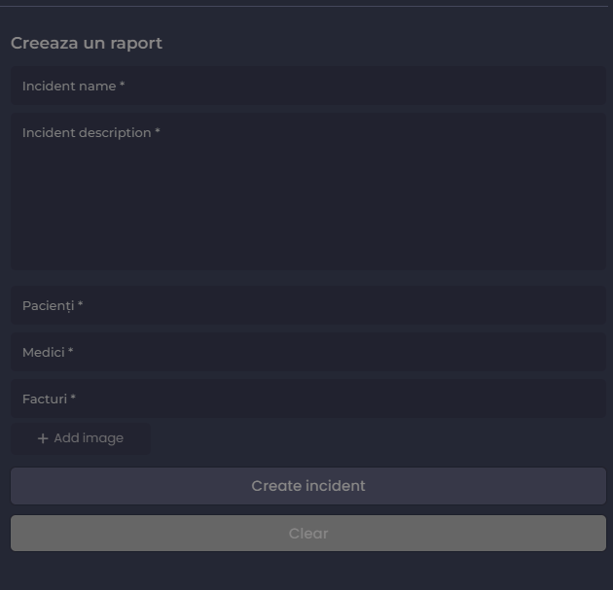
Task: Click the "Incident name" placeholder label
Action: [x=69, y=86]
